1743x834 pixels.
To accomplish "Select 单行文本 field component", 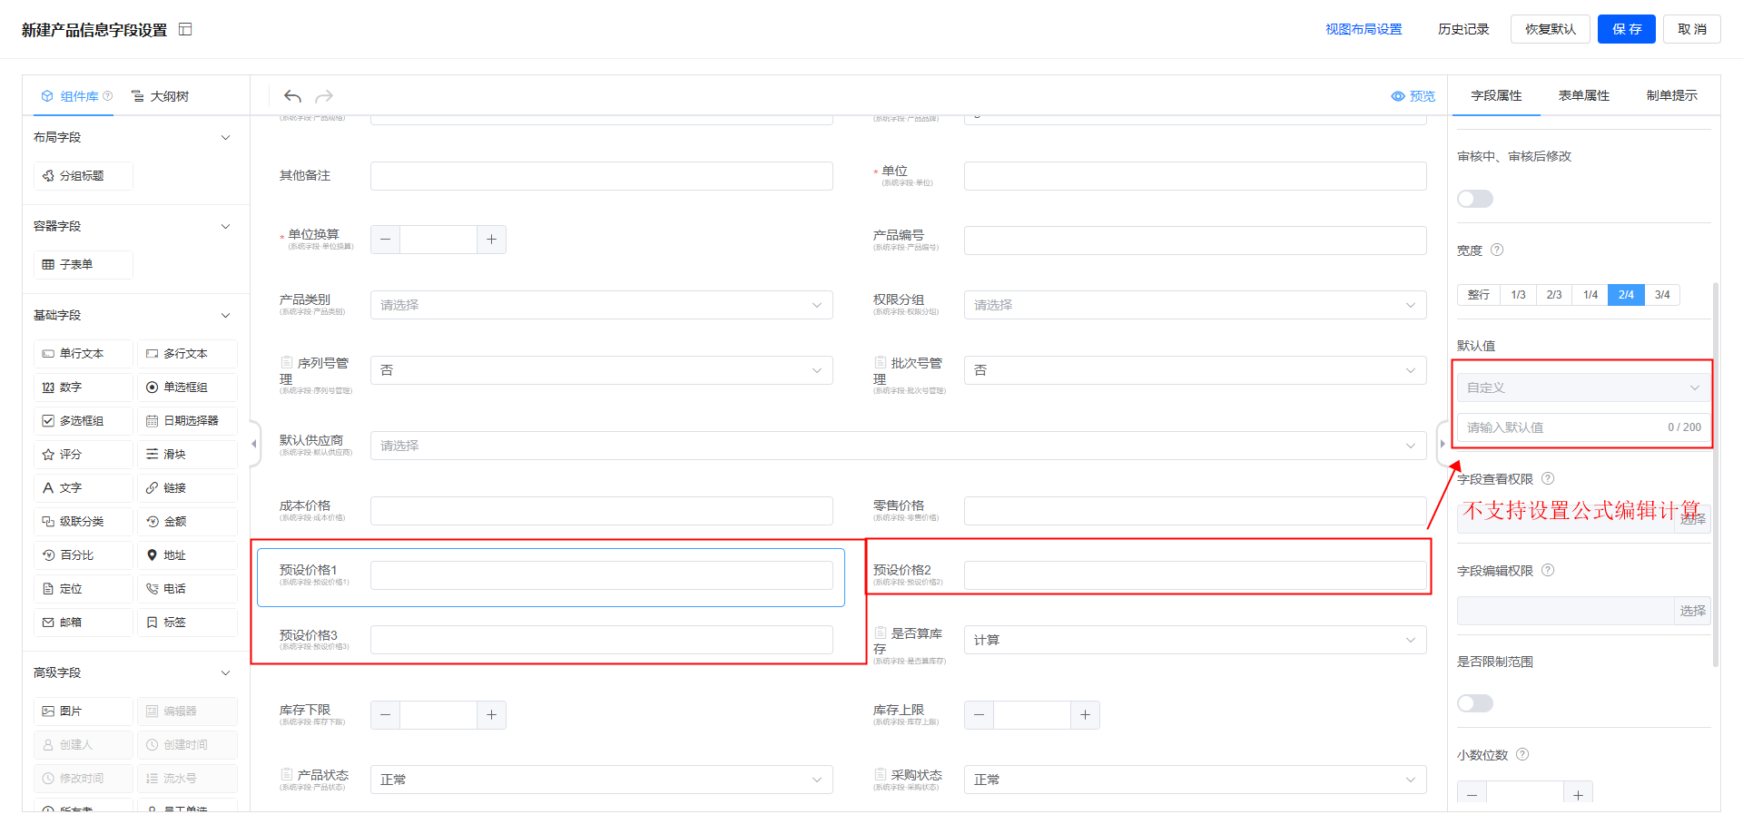I will tap(84, 354).
